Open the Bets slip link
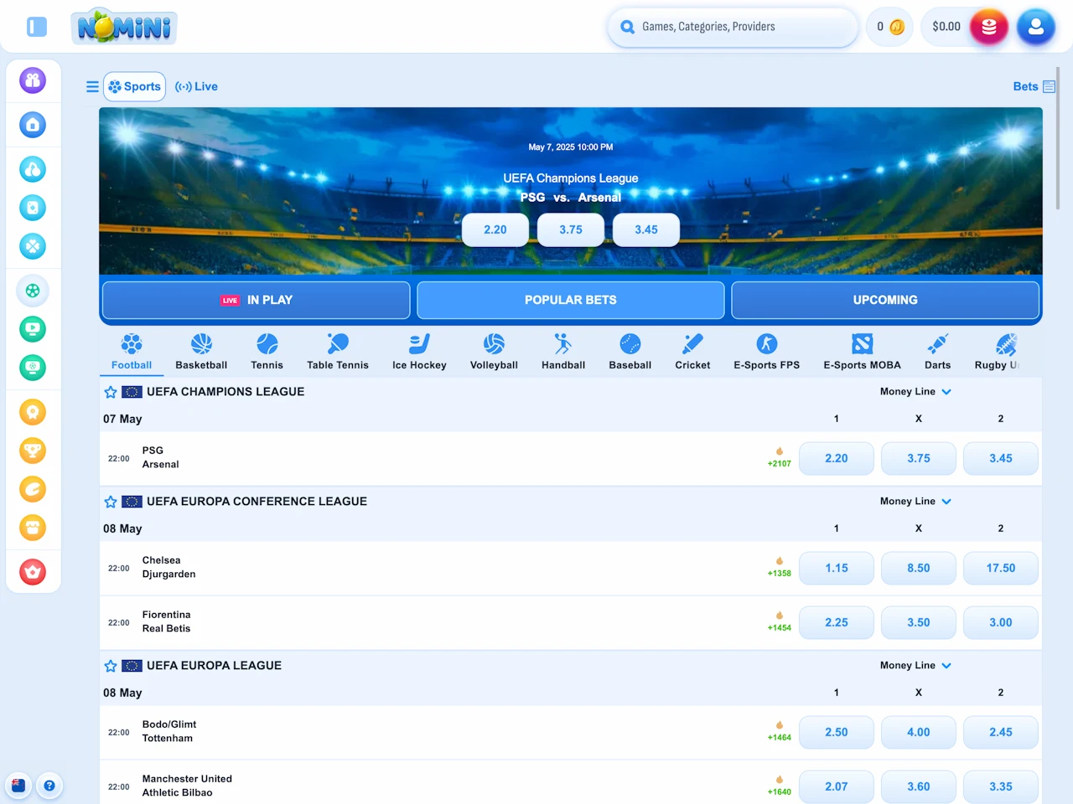1073x804 pixels. pos(1034,86)
